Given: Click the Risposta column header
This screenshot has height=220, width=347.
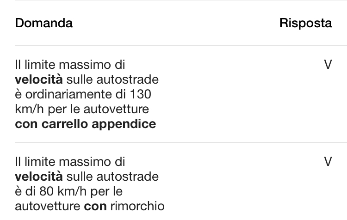Looking at the screenshot, I should [305, 23].
